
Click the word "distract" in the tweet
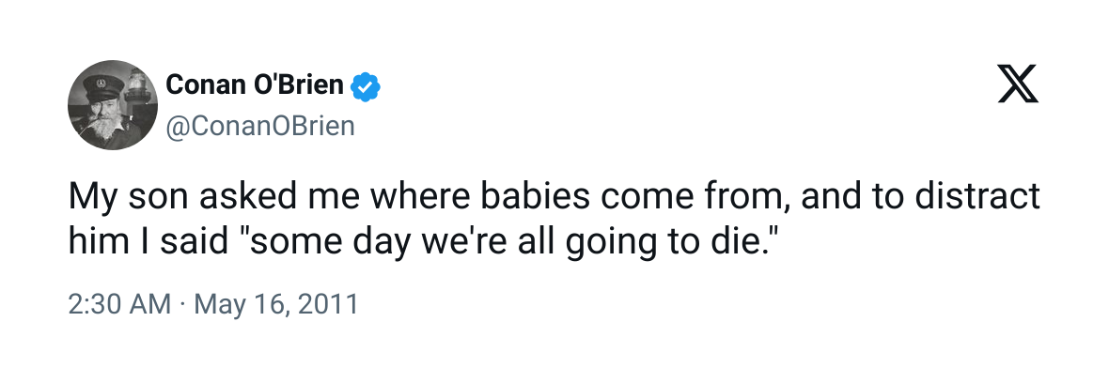tap(978, 199)
